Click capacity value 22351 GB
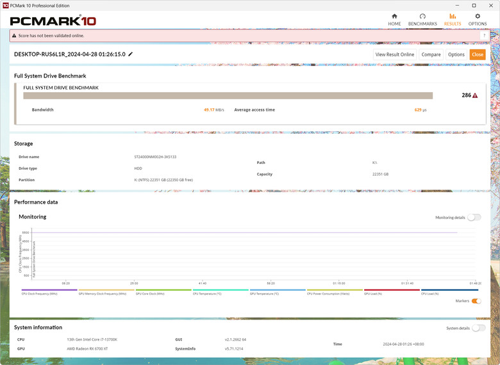Image resolution: width=500 pixels, height=365 pixels. coord(380,174)
